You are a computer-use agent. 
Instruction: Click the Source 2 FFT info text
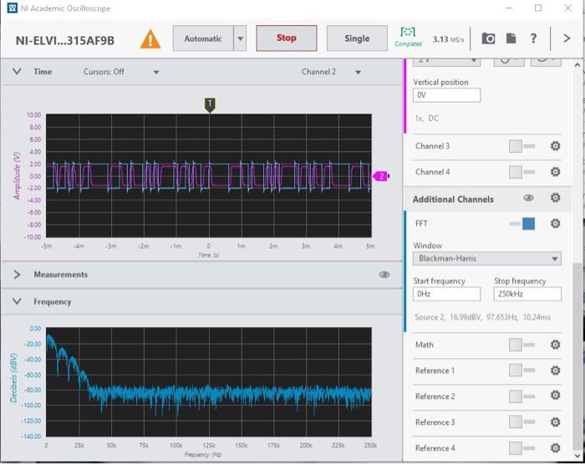click(x=482, y=317)
